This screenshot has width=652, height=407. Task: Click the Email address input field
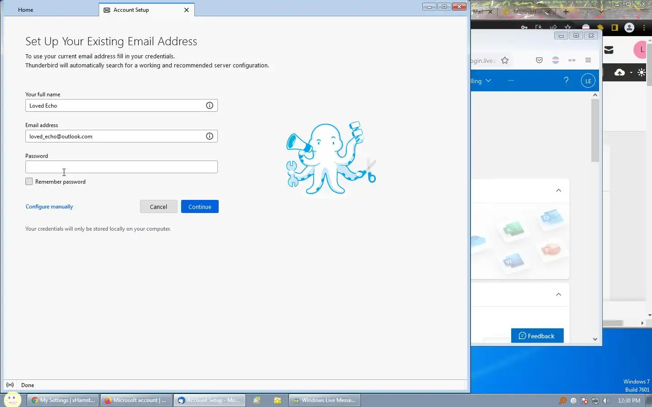[x=121, y=136]
